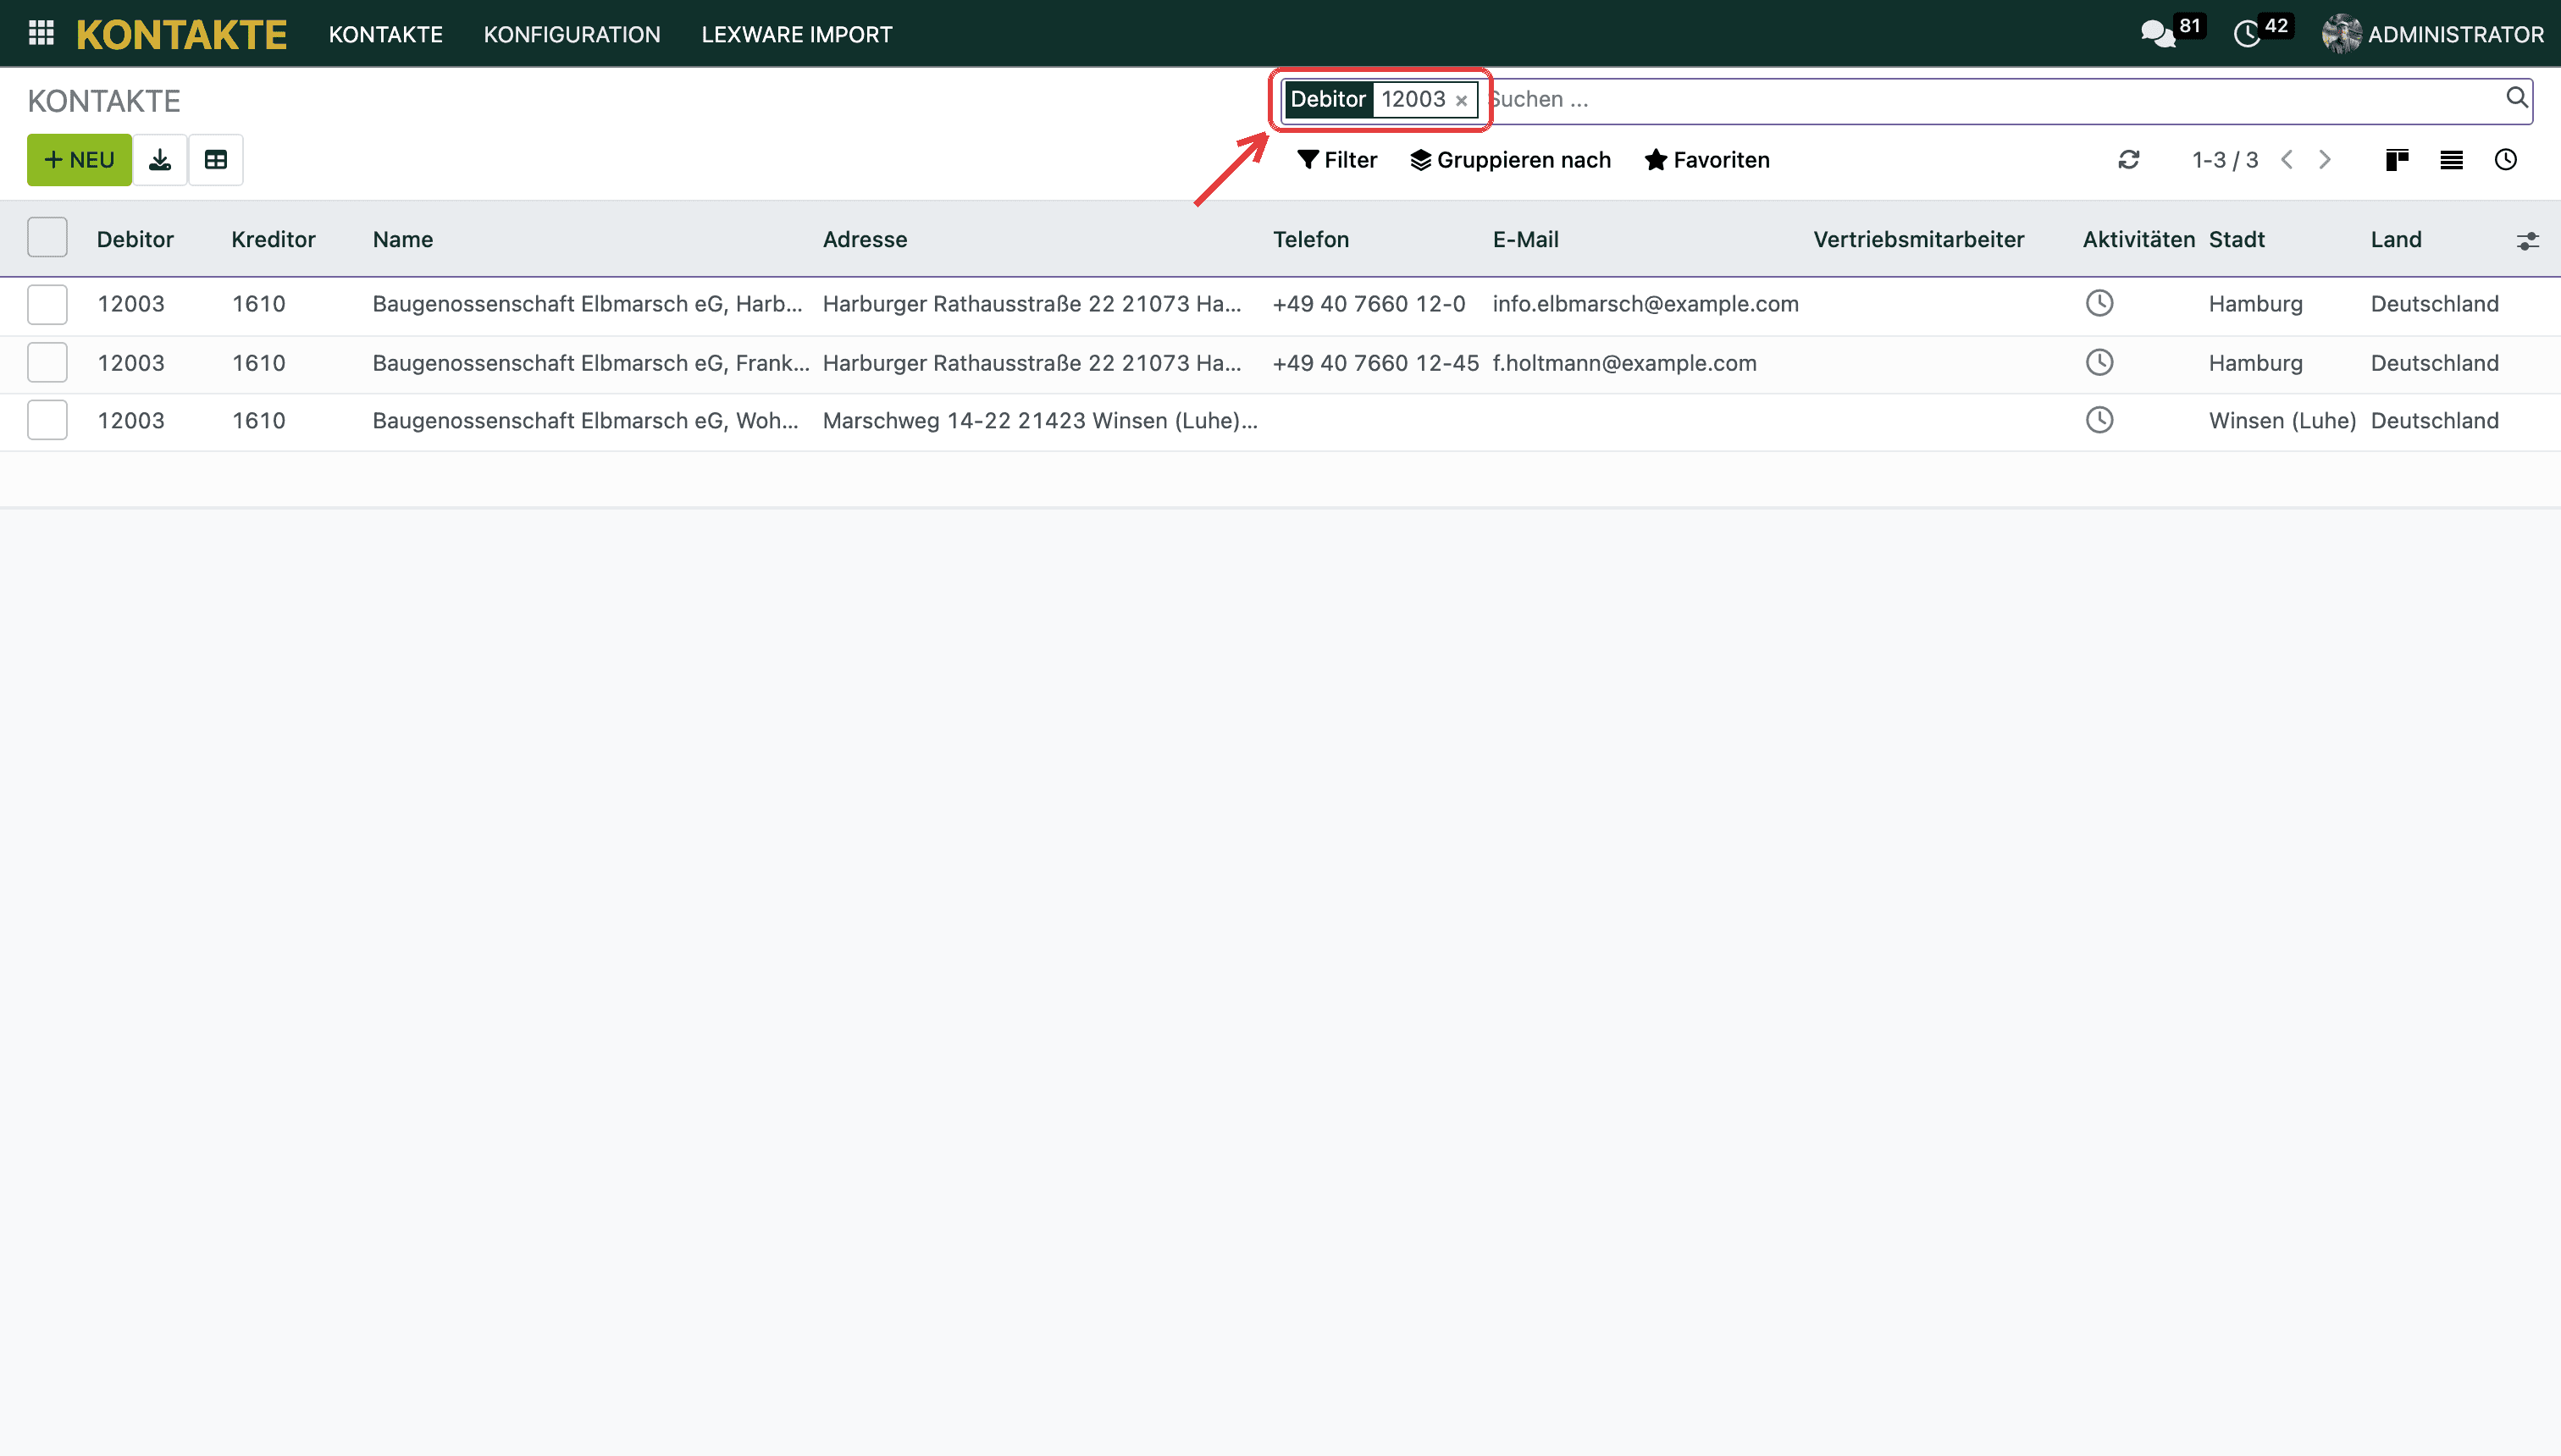The width and height of the screenshot is (2561, 1456).
Task: Click the phone number +49 40 7660 12-45
Action: (1375, 363)
